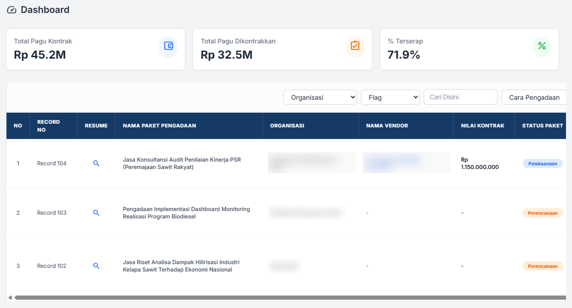Click 'Jasa Riset Analisa Dampak Hilirisasi' package name
The image size is (572, 308).
(x=181, y=266)
